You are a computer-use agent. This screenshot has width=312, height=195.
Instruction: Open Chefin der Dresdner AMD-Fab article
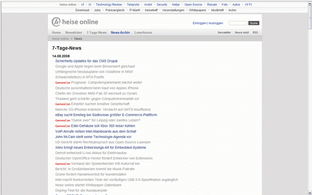(x=96, y=93)
